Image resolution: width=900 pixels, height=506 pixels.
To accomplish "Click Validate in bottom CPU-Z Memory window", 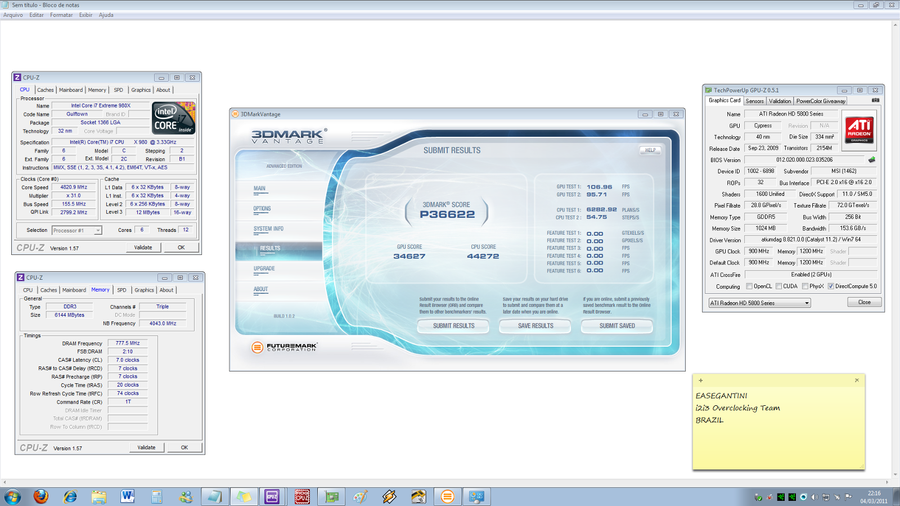I will point(146,447).
